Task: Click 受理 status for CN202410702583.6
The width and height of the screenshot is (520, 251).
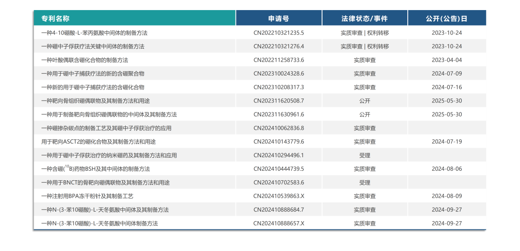Action: (x=365, y=182)
